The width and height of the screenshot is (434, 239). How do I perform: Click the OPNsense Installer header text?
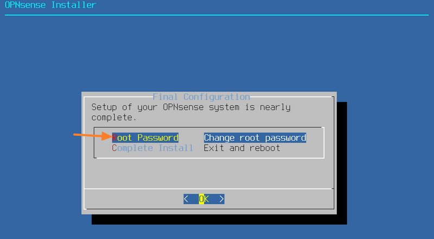pos(50,5)
